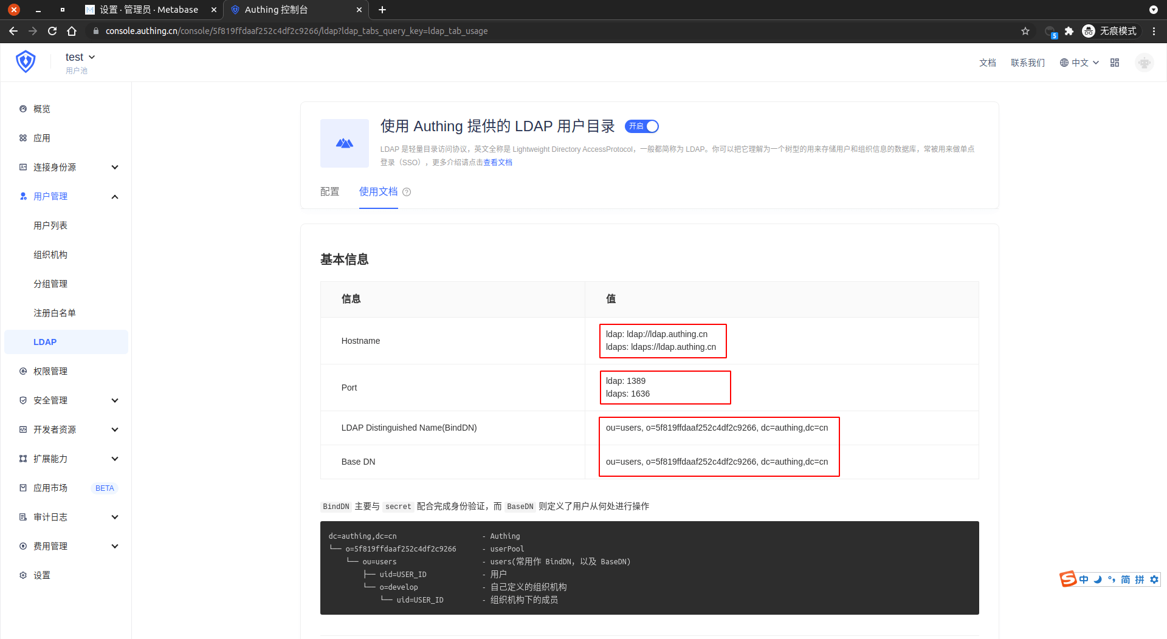Click the Authing shield logo
Viewport: 1167px width, 639px height.
coord(26,62)
